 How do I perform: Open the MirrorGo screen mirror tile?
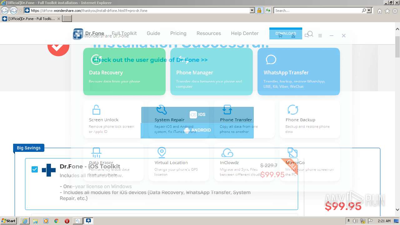tap(310, 162)
